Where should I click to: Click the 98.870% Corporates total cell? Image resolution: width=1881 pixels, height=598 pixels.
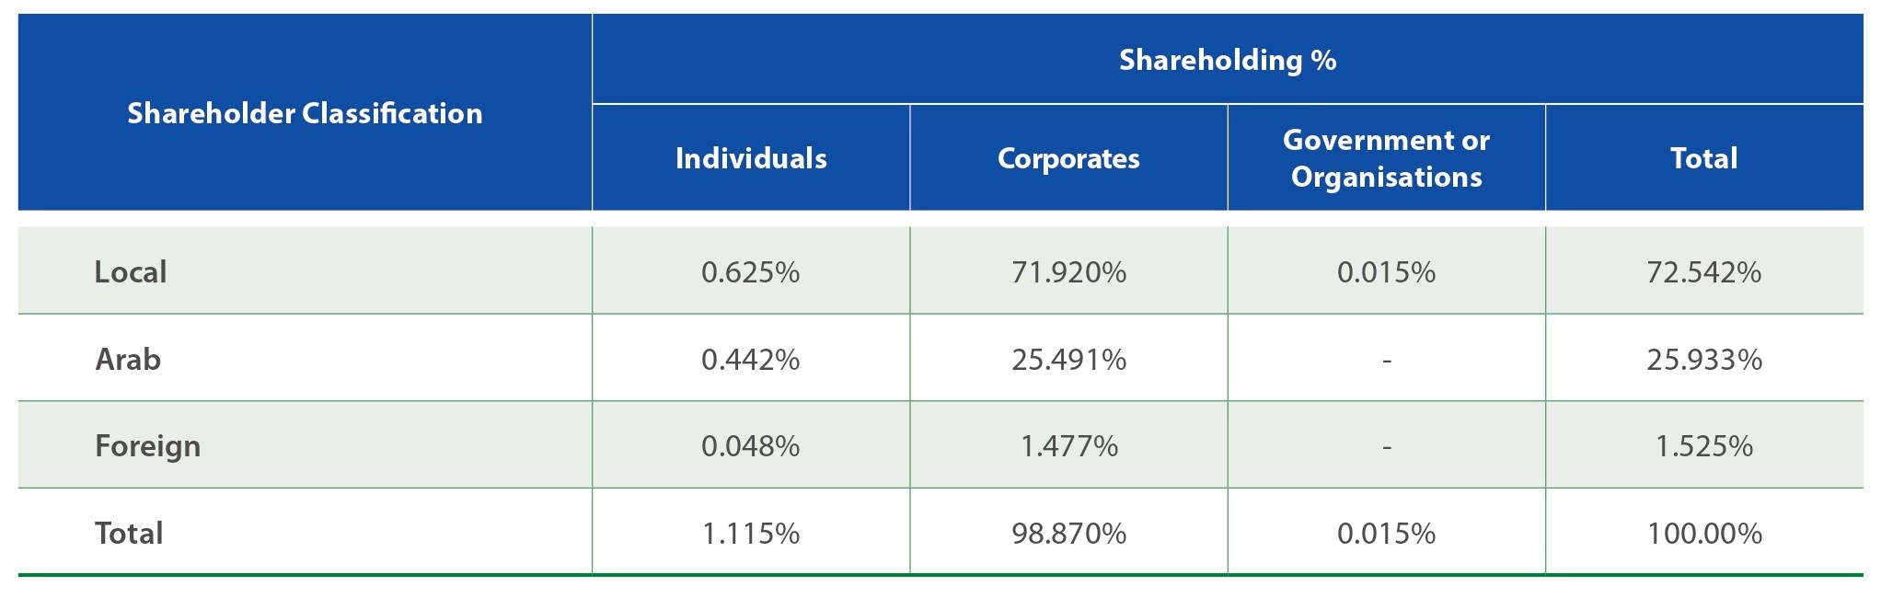click(x=1068, y=534)
